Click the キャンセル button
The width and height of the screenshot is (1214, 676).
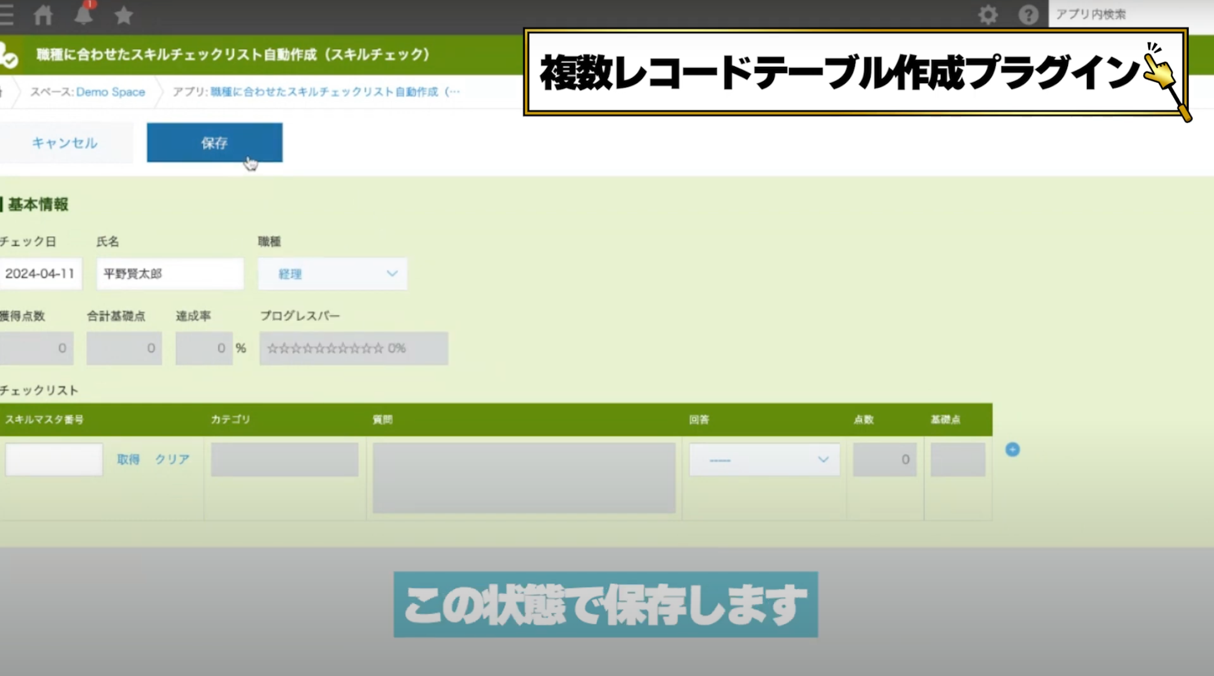65,143
